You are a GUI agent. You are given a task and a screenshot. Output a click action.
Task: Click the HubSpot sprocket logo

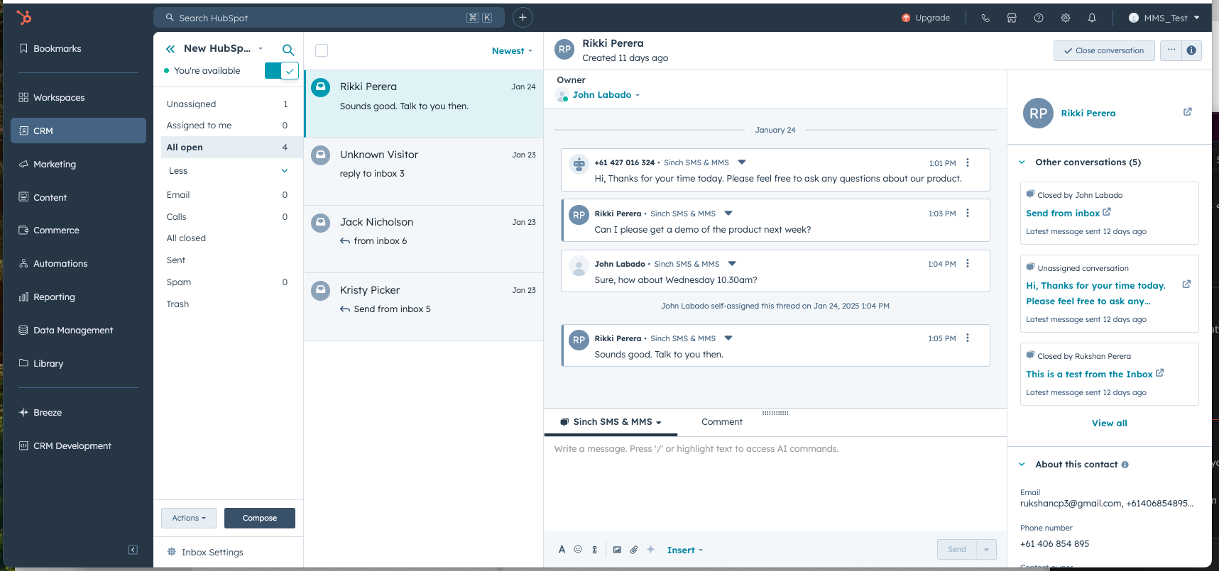[x=24, y=18]
